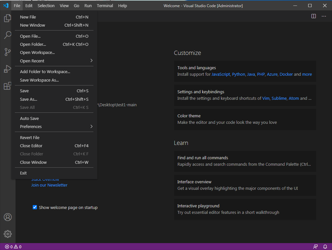Image resolution: width=332 pixels, height=250 pixels.
Task: Open the Explorer view in activity bar
Action: click(8, 18)
